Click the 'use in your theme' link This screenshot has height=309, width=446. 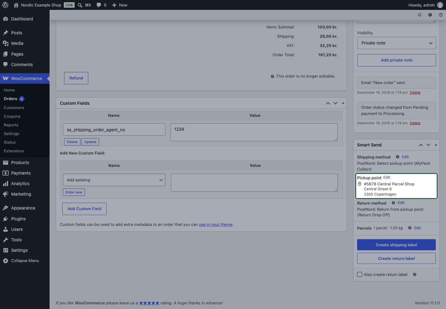coord(216,225)
